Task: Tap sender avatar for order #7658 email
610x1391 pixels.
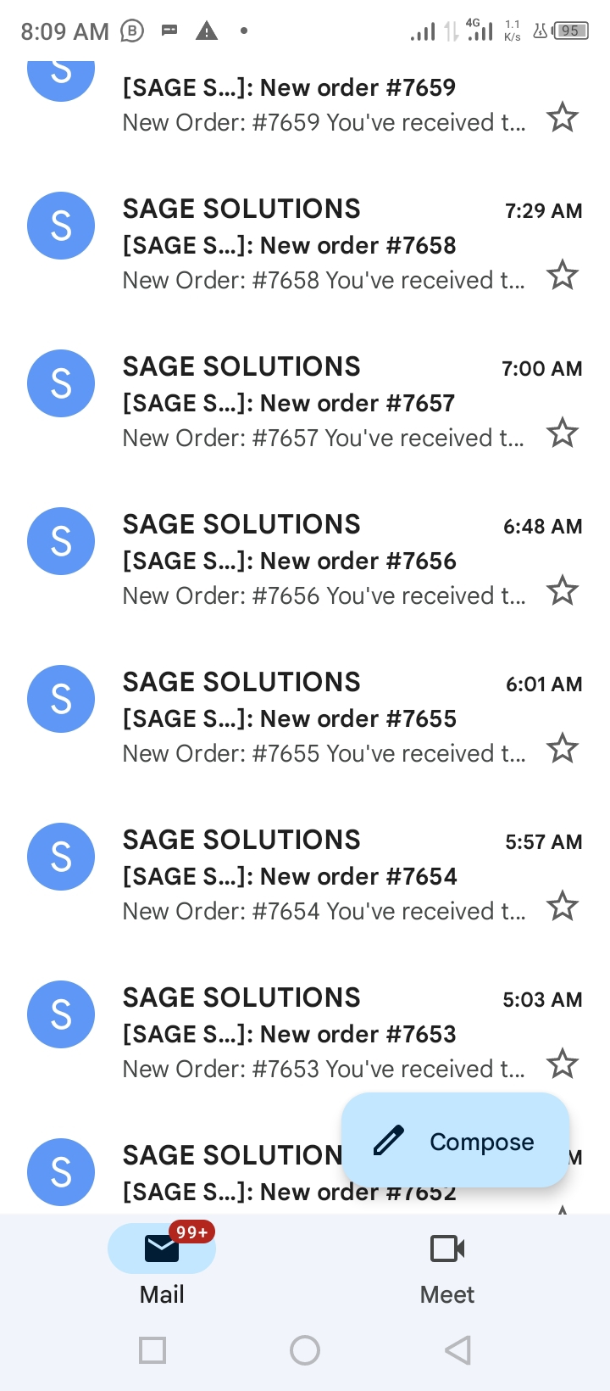Action: (x=61, y=226)
